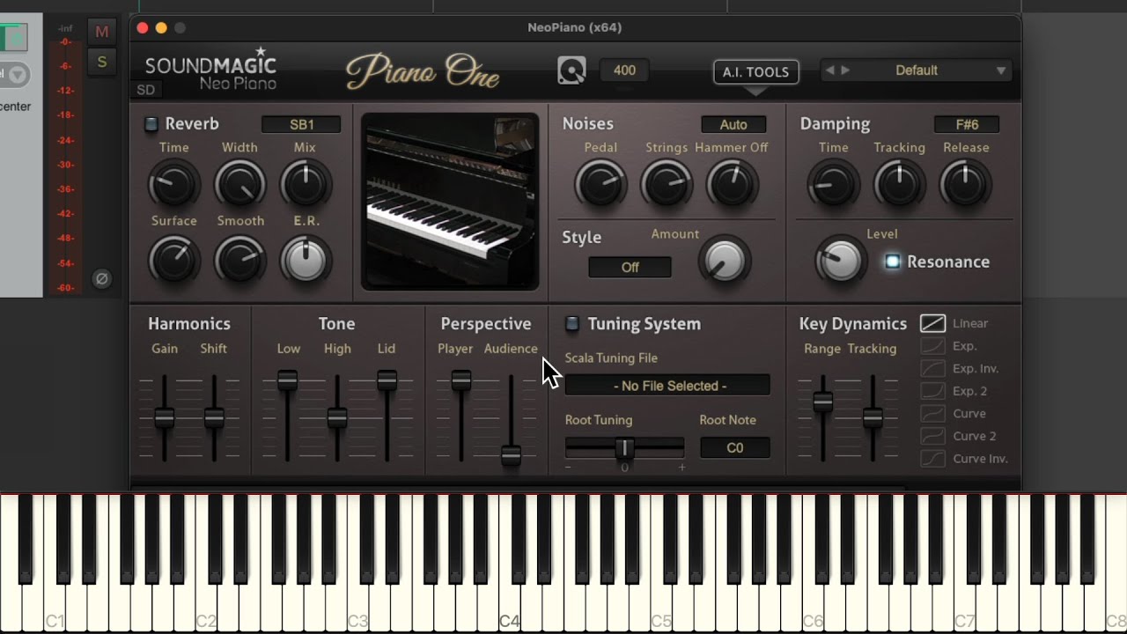Select the Exp. Inv. curve icon
1127x634 pixels.
click(x=932, y=368)
